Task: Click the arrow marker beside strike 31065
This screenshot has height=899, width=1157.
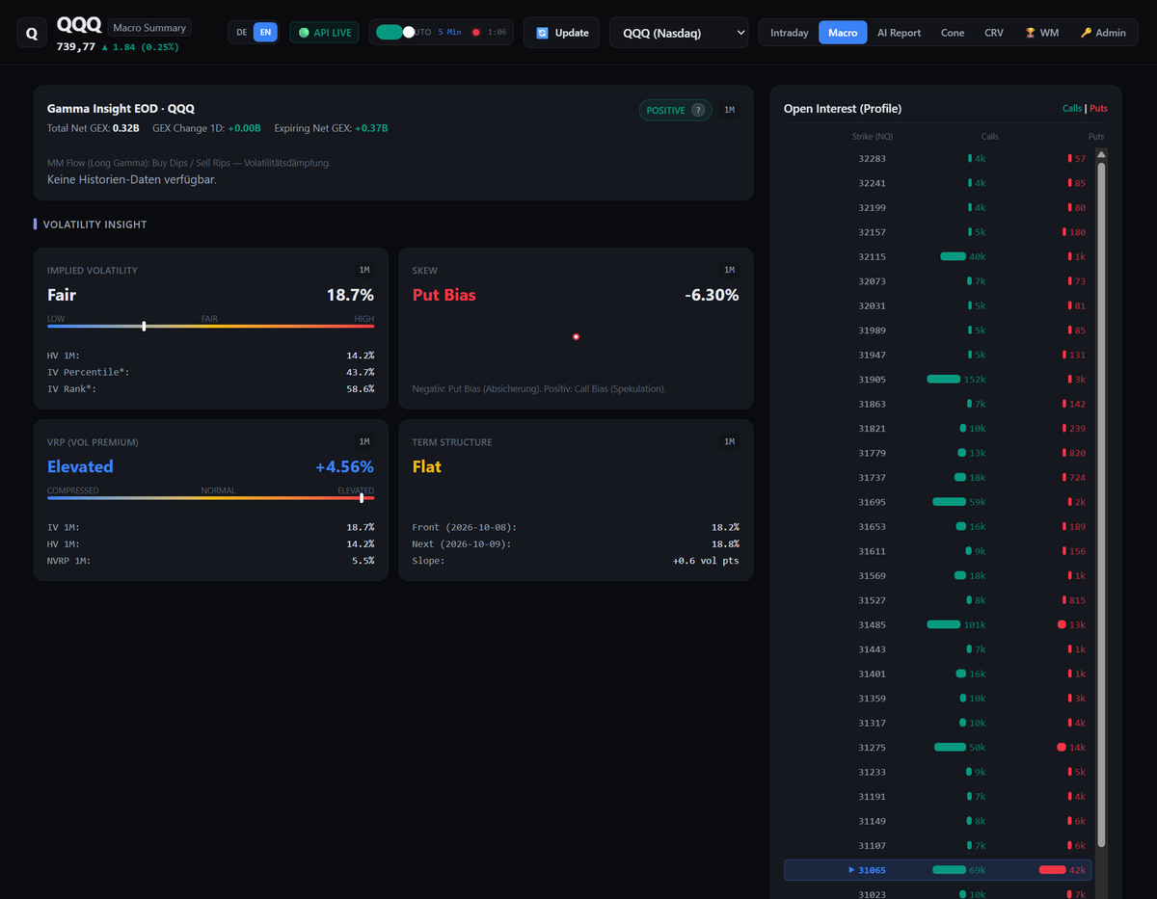Action: point(851,870)
